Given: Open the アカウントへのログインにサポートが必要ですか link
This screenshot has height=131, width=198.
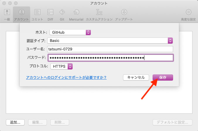Looking at the screenshot, I should pyautogui.click(x=66, y=77).
